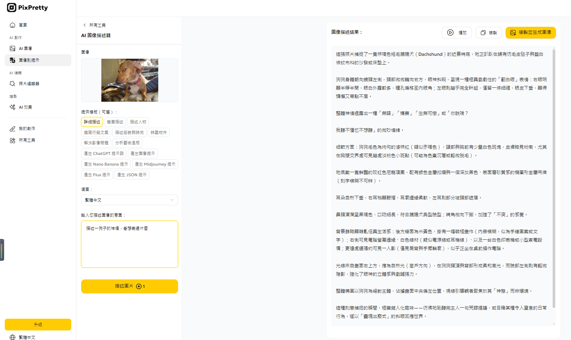Select the 辨識物件 template chip
This screenshot has height=340, width=571.
click(x=159, y=132)
